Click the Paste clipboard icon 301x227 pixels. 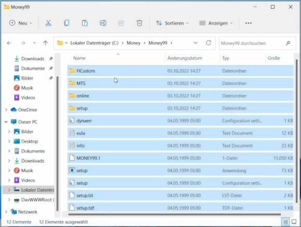(85, 23)
